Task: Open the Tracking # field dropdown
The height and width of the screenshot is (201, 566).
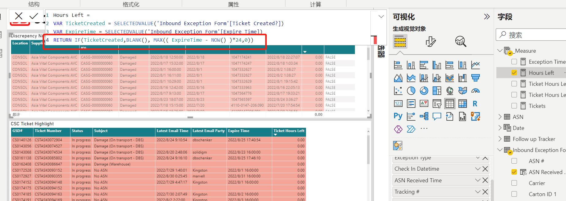Action: (477, 192)
